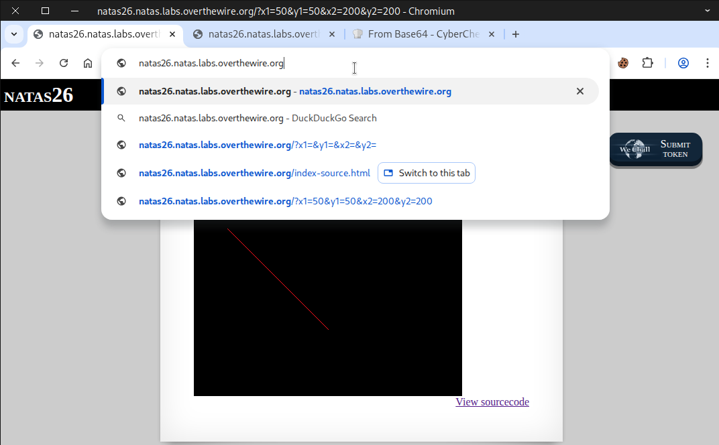Image resolution: width=719 pixels, height=445 pixels.
Task: Reload the current page
Action: [64, 63]
